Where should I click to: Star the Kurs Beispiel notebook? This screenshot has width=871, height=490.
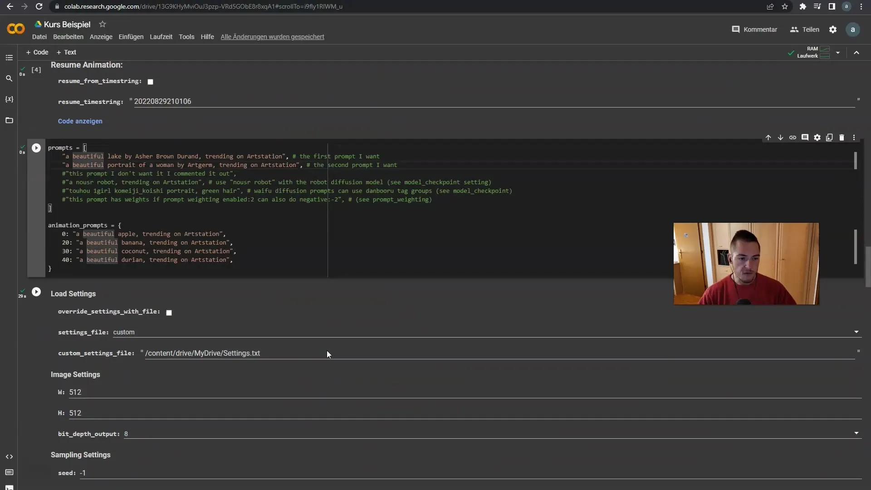103,24
